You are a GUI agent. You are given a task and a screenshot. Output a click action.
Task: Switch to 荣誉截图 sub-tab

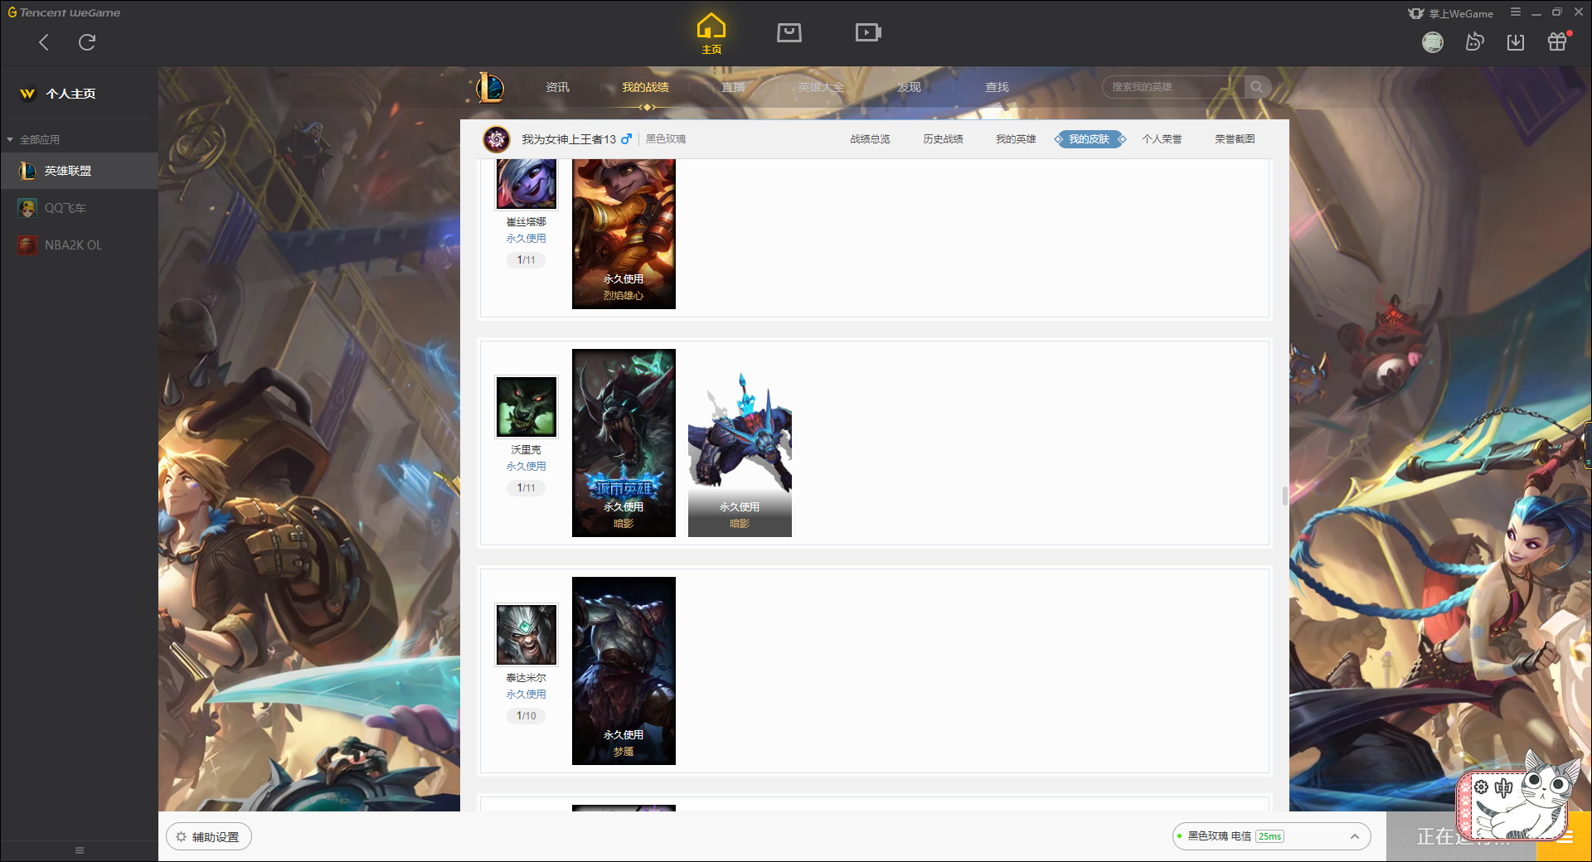click(x=1235, y=139)
